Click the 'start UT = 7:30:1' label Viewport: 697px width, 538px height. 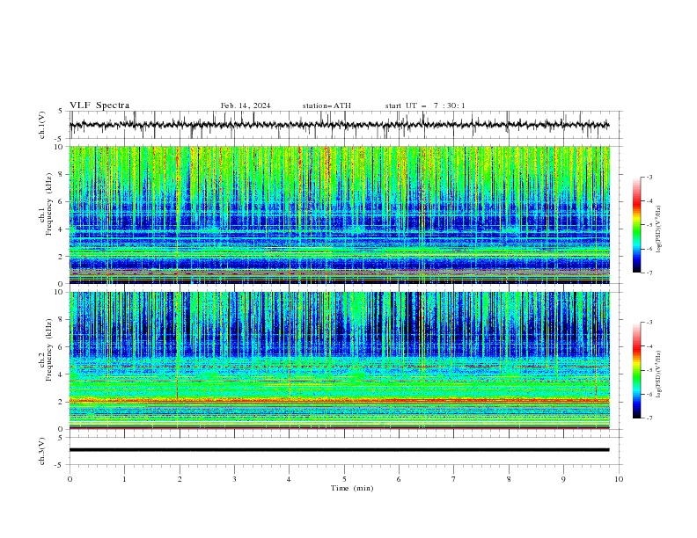click(425, 105)
